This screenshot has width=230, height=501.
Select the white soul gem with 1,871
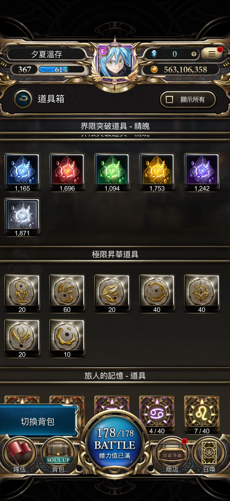pos(22,217)
